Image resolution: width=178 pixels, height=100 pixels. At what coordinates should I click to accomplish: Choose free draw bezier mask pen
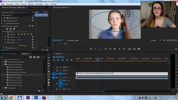pyautogui.click(x=14, y=29)
